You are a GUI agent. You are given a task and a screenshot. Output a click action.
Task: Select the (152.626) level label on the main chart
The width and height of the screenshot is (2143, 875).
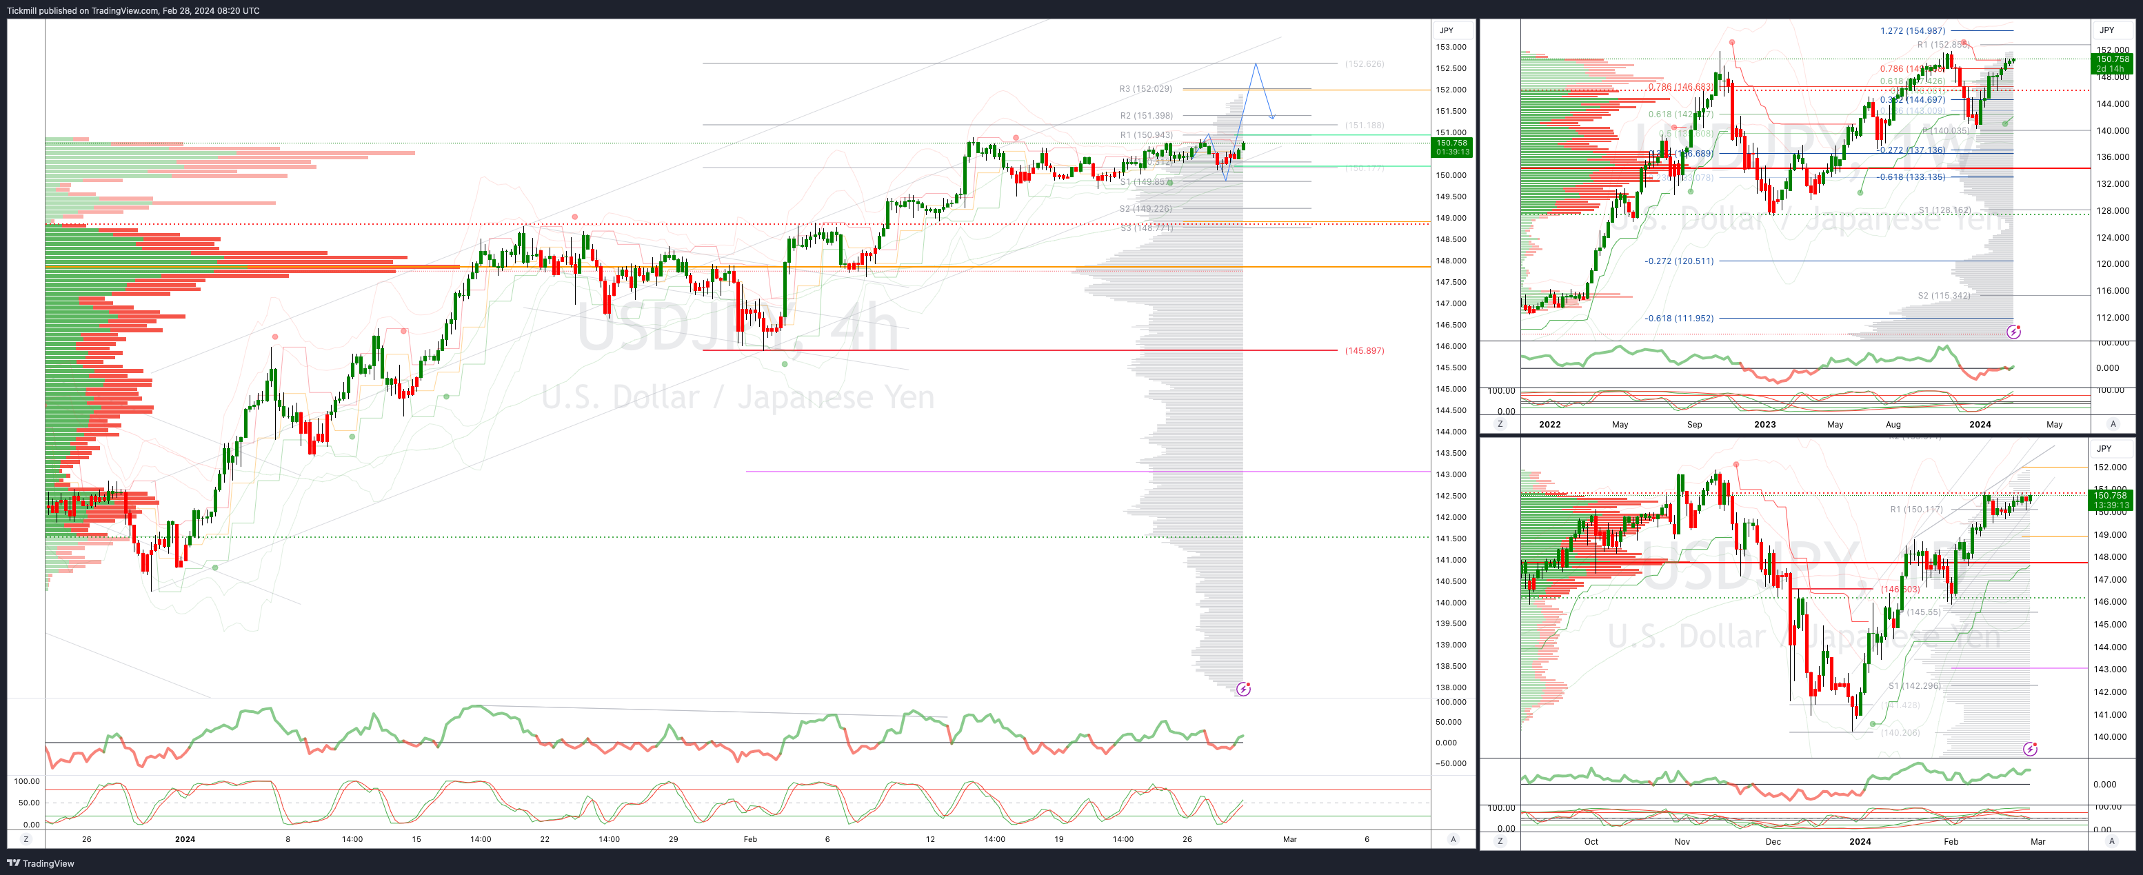coord(1365,64)
